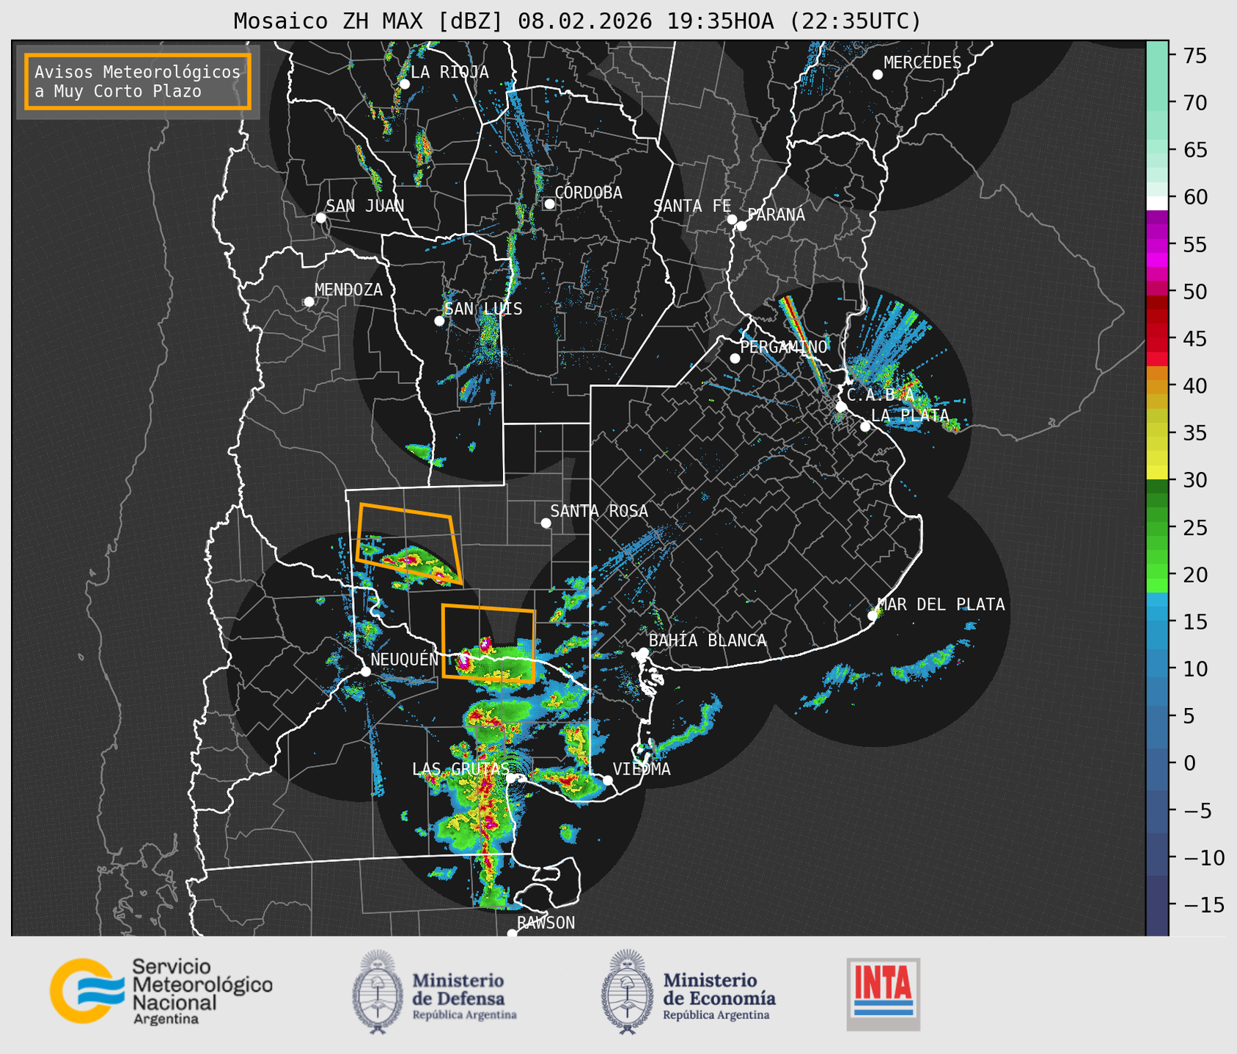This screenshot has width=1237, height=1054.
Task: Click the Mercedes city marker
Action: [x=877, y=75]
